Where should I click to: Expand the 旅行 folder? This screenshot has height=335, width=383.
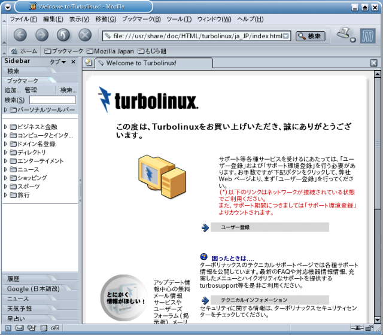(x=5, y=195)
